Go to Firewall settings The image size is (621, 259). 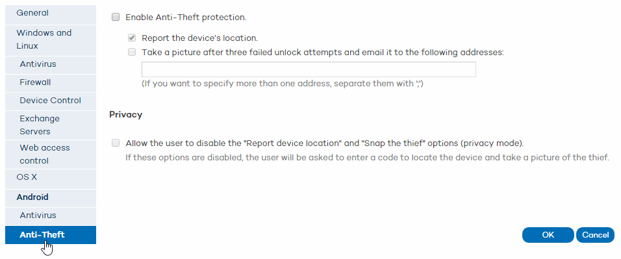[x=51, y=83]
